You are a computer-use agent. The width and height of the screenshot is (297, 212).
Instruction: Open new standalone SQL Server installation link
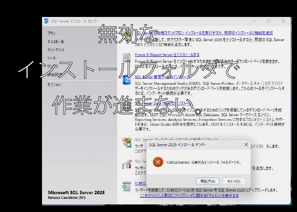204,33
